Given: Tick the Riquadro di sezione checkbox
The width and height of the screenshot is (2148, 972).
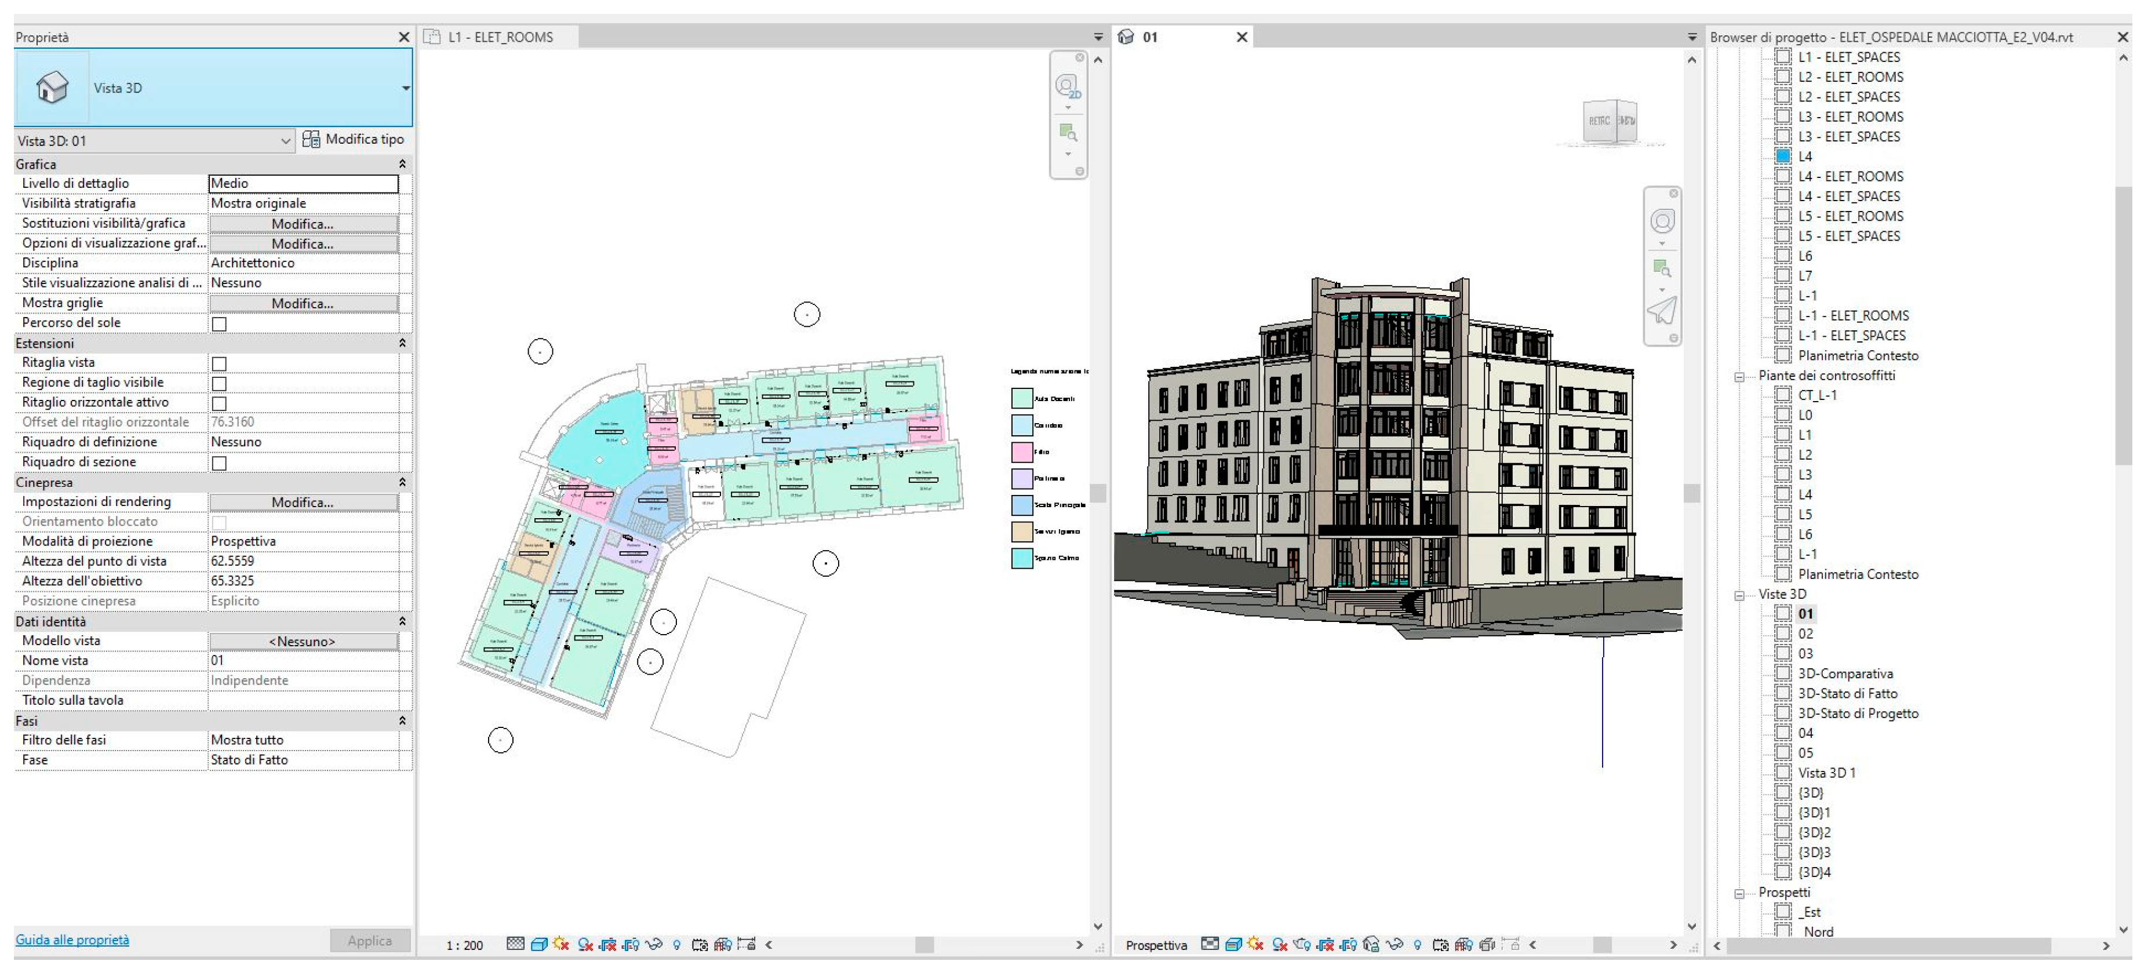Looking at the screenshot, I should coord(219,463).
